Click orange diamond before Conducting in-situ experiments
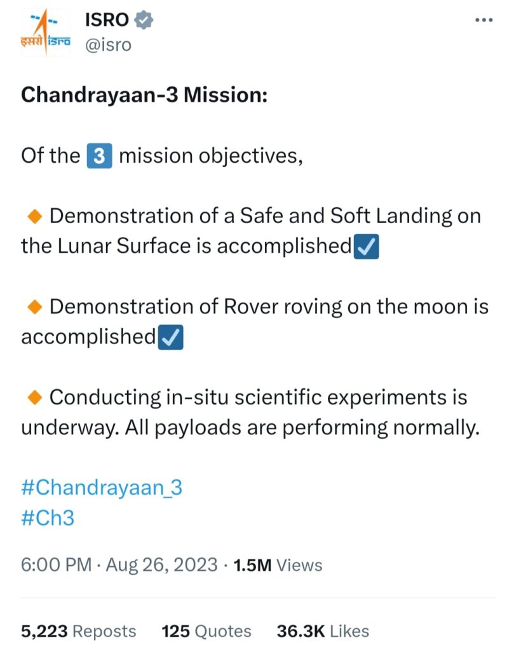This screenshot has width=507, height=651. (x=35, y=397)
